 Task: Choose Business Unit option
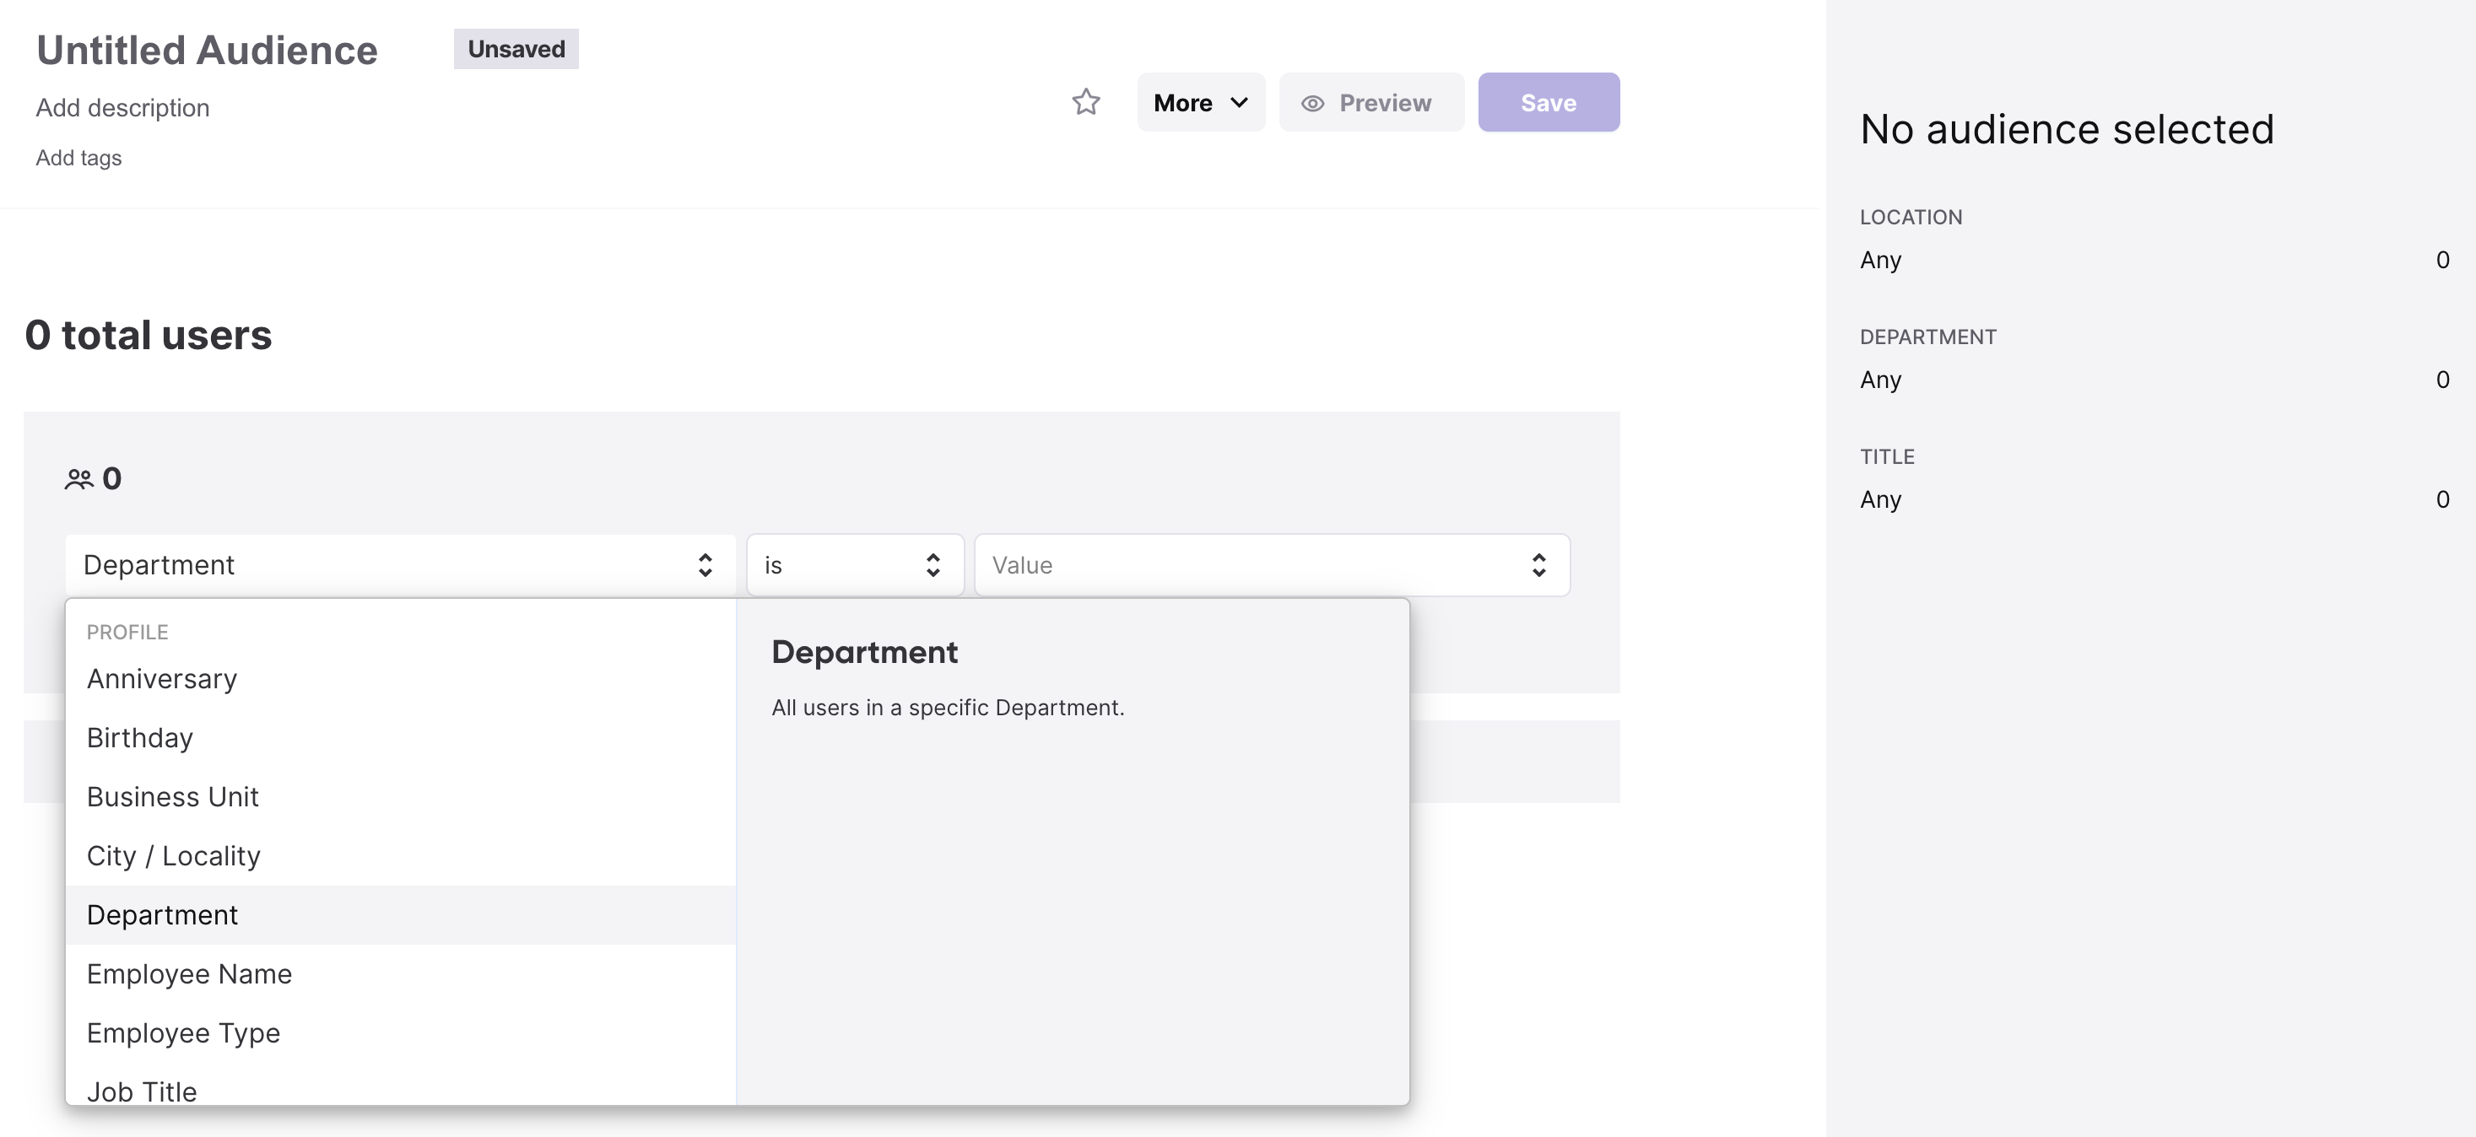pos(400,797)
